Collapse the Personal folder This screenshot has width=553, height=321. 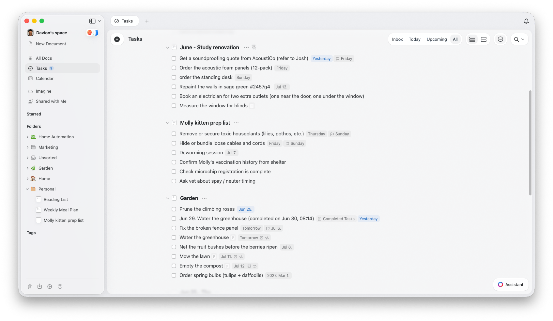(27, 189)
